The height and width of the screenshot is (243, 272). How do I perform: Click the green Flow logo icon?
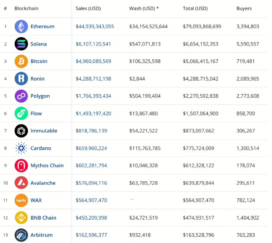(21, 113)
